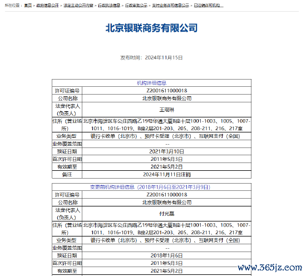Select first table's 业务类型 value cell
Viewport: 306px width, 276px height.
pyautogui.click(x=167, y=136)
